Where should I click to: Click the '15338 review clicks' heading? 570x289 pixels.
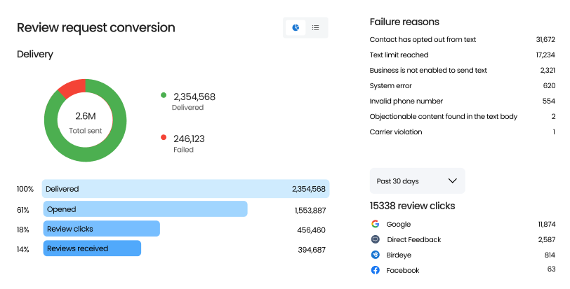(x=412, y=206)
